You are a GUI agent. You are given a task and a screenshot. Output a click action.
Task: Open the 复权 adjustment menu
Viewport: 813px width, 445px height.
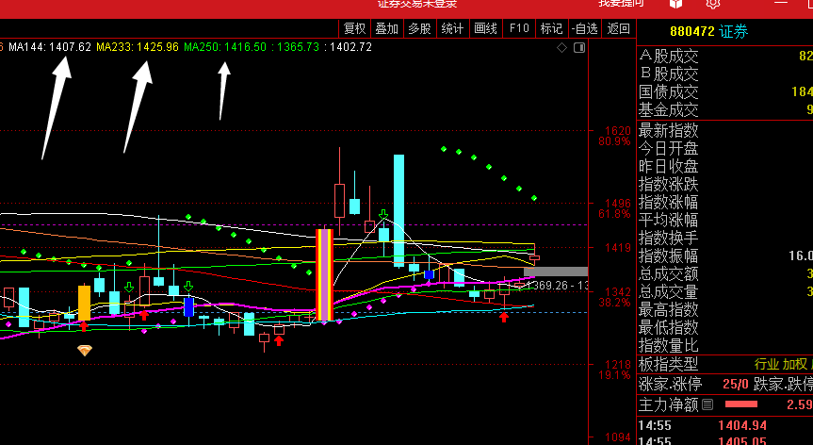coord(354,28)
